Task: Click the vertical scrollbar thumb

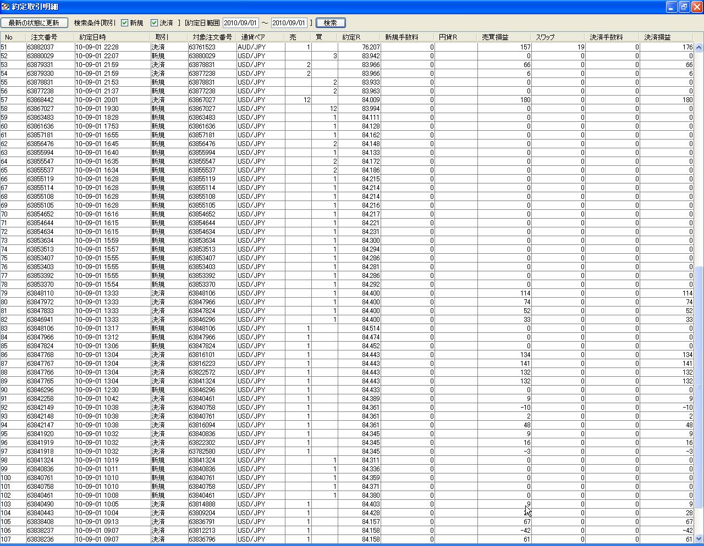Action: [x=699, y=387]
